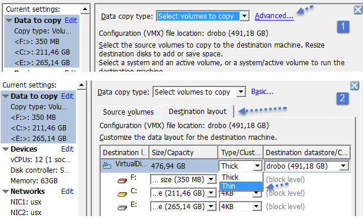Collapse Data to copy in lower panel
Image resolution: width=363 pixels, height=218 pixels.
pos(5,96)
